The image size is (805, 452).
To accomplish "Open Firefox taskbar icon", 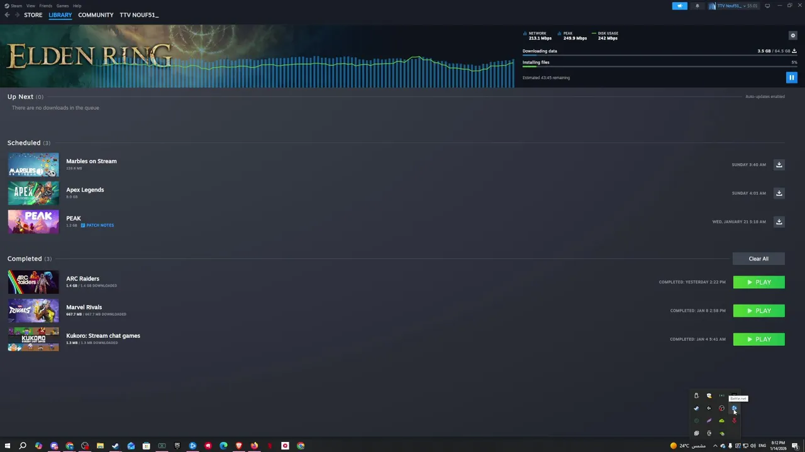I will tap(254, 446).
